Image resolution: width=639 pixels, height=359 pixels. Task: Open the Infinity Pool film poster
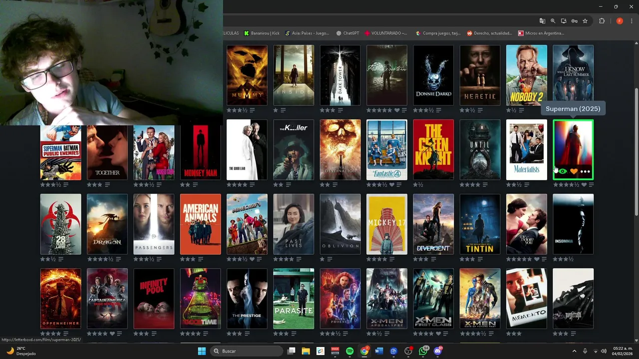[154, 299]
